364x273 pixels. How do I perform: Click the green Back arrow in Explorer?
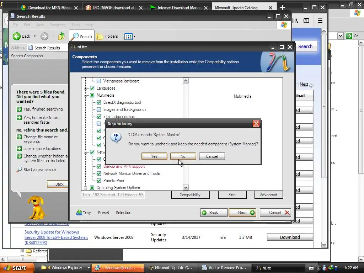16,36
